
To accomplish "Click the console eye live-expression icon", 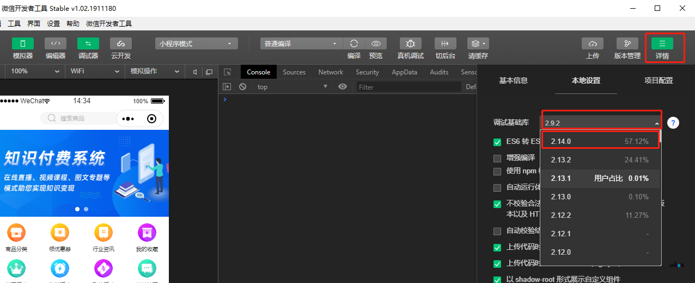I will [342, 87].
